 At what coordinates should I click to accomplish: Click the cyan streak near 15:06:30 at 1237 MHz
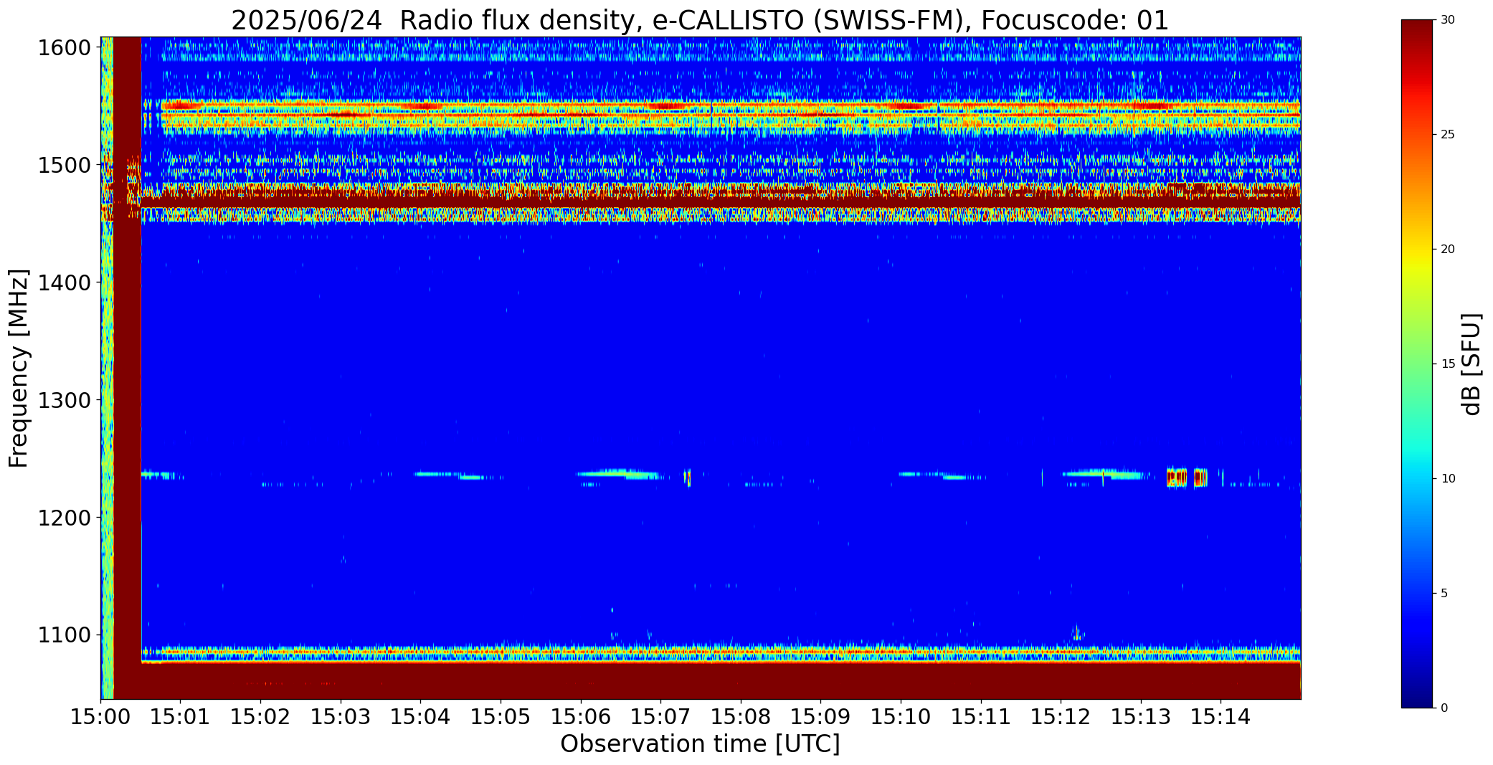click(x=618, y=473)
